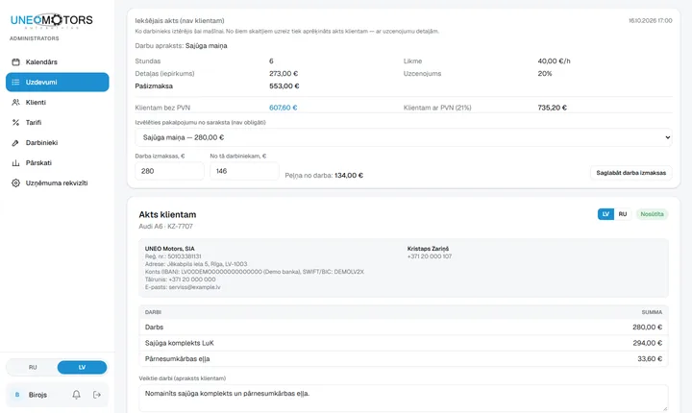Open notifications bell icon
Screen dimensions: 692x413
pos(76,395)
